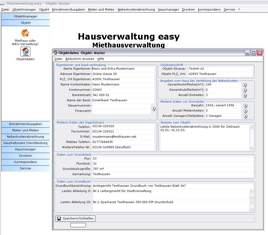The height and width of the screenshot is (235, 268).
Task: Click the Baujahr field
Action: [223, 105]
